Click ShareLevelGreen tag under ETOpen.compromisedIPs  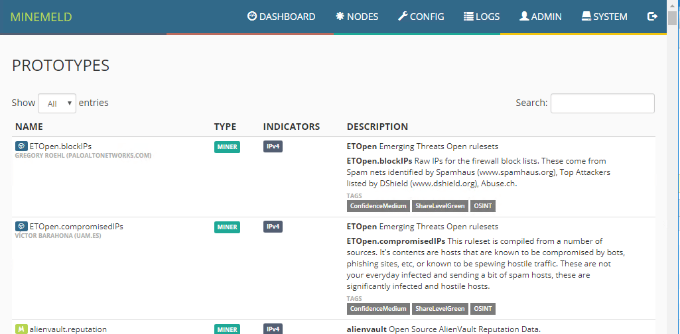click(440, 309)
